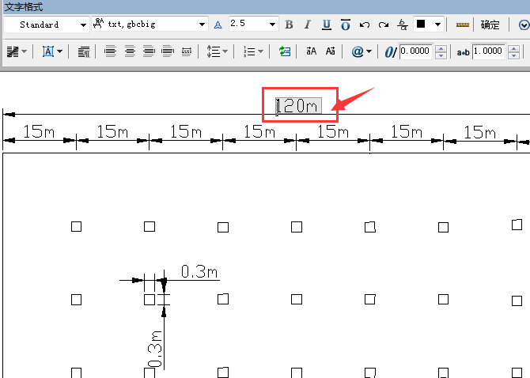Image resolution: width=530 pixels, height=378 pixels.
Task: Click the undo arrow icon
Action: point(365,25)
